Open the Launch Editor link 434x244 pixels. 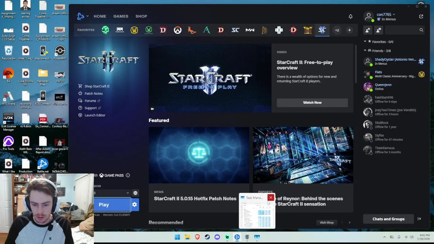click(92, 115)
